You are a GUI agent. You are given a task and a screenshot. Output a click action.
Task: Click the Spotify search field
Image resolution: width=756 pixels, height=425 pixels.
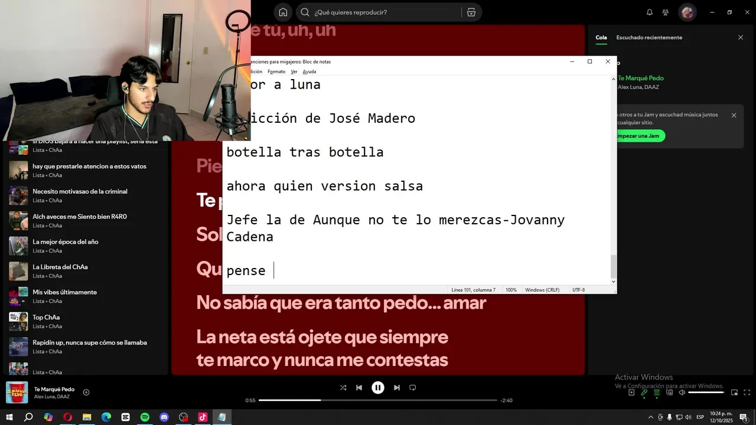(387, 12)
